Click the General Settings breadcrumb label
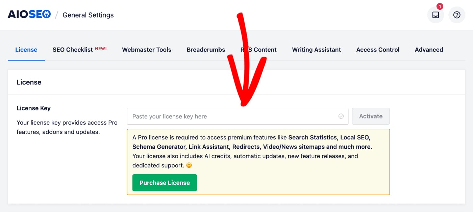Image resolution: width=473 pixels, height=212 pixels. click(x=88, y=15)
